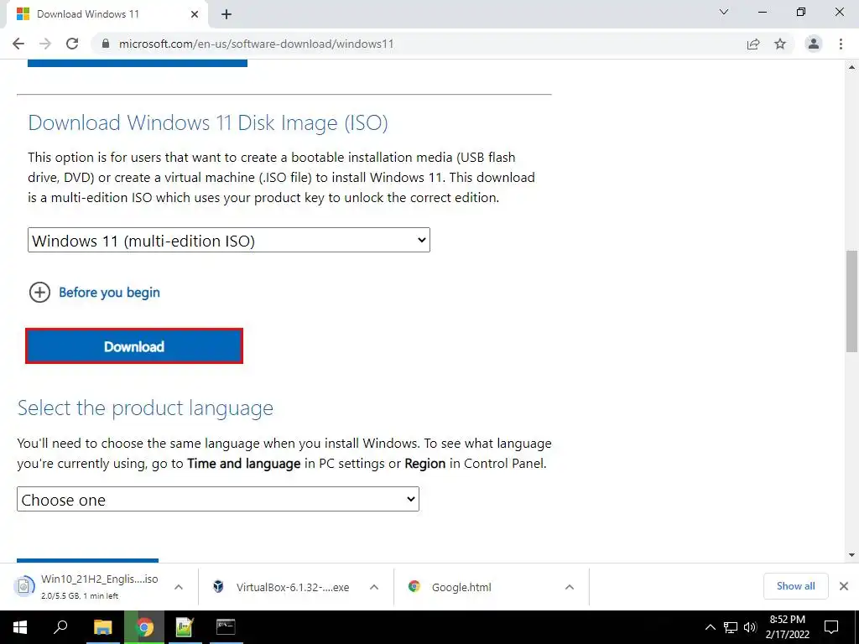This screenshot has height=644, width=859.
Task: Expand options for Win10 ISO download
Action: (x=179, y=587)
